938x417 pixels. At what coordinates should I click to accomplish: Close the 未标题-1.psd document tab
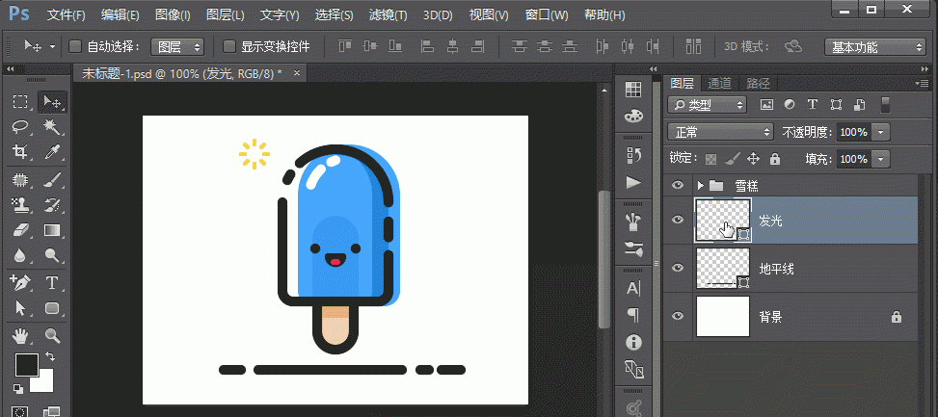[296, 73]
